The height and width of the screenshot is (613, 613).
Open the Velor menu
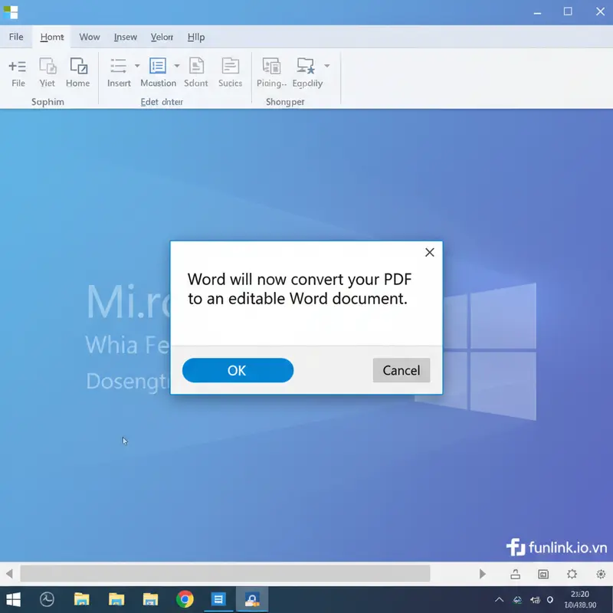tap(162, 37)
